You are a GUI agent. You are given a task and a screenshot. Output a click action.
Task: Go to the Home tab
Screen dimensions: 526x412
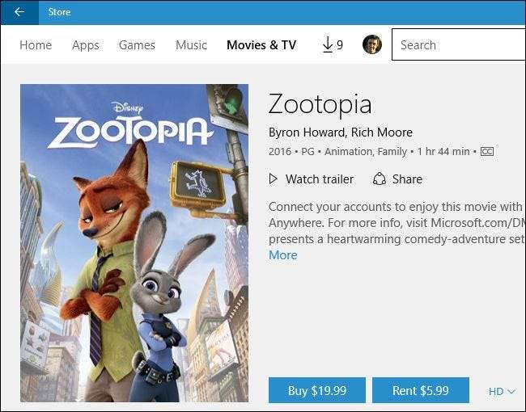tap(36, 45)
